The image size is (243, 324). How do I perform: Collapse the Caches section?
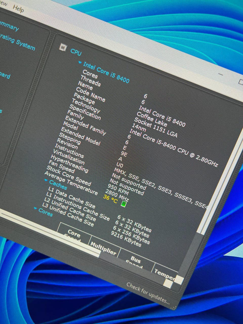click(46, 180)
